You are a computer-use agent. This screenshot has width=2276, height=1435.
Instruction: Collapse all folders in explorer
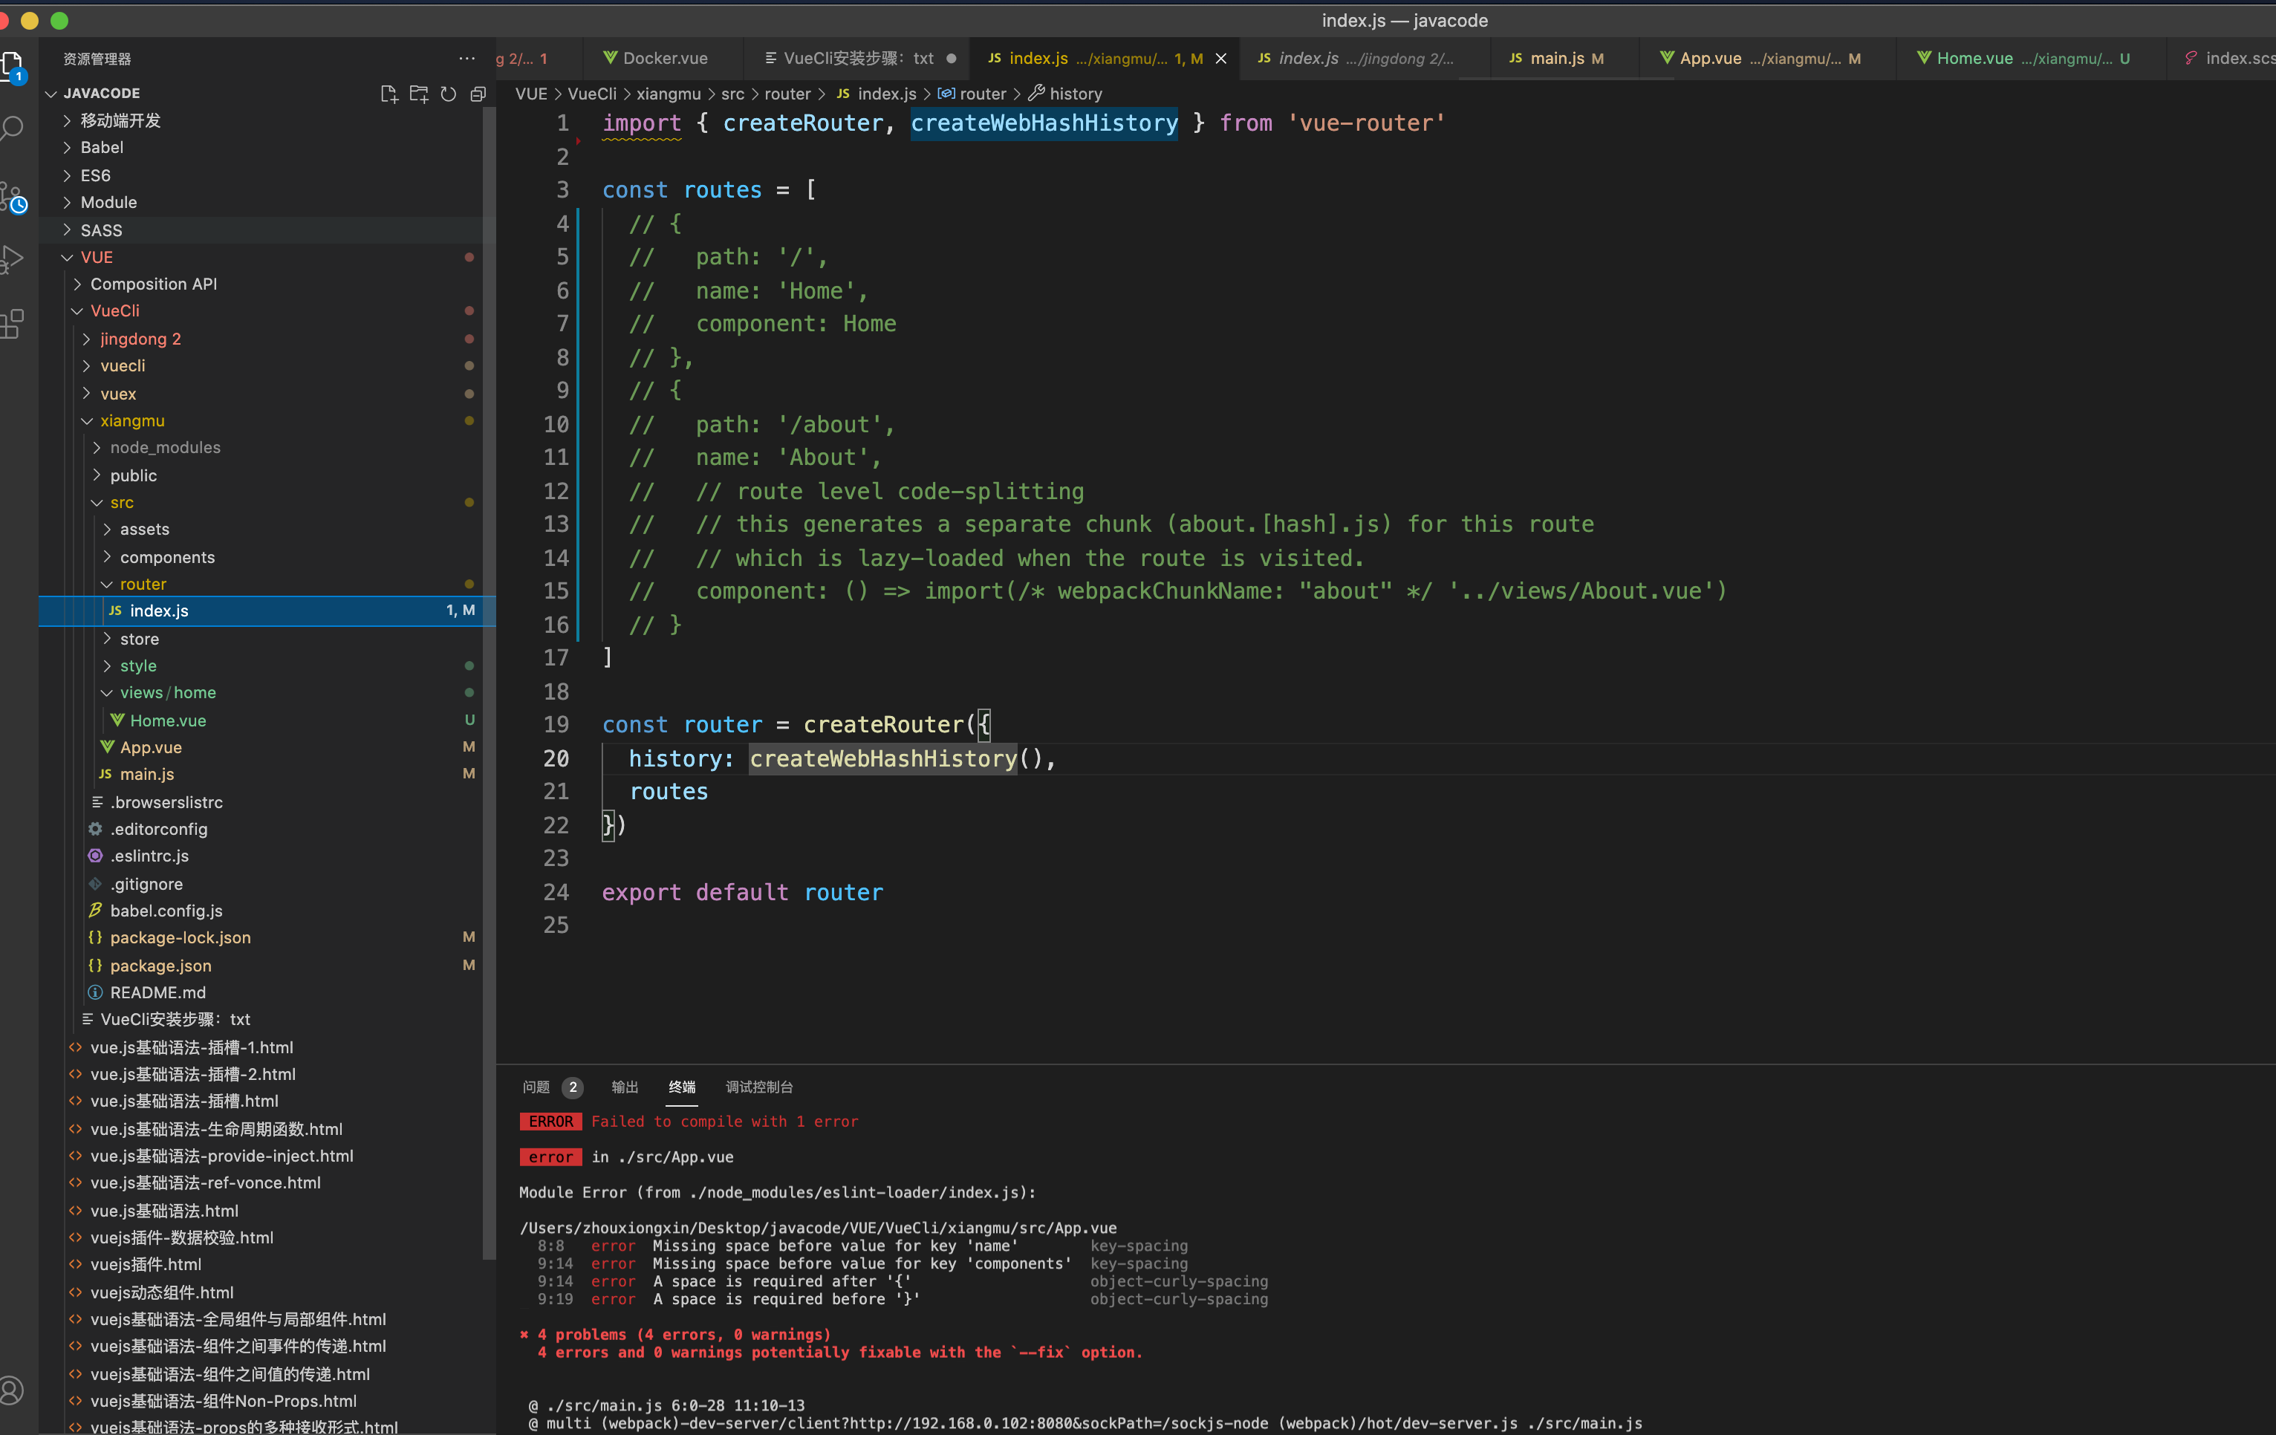tap(478, 94)
